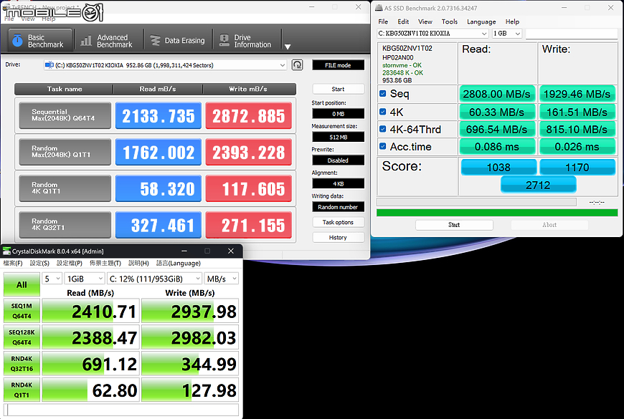Open the 佈景主題(T) menu in CrystalDiskMark

[x=105, y=263]
